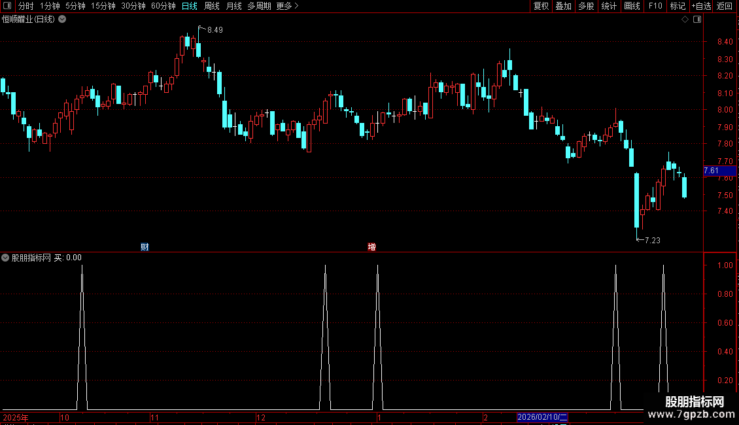Click the panel layout icon at top-left
This screenshot has width=739, height=425.
coord(7,6)
